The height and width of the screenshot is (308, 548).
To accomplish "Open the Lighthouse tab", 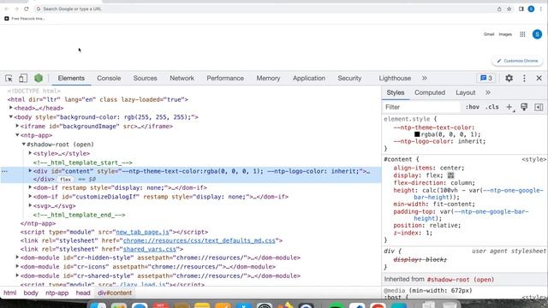I will tap(395, 78).
